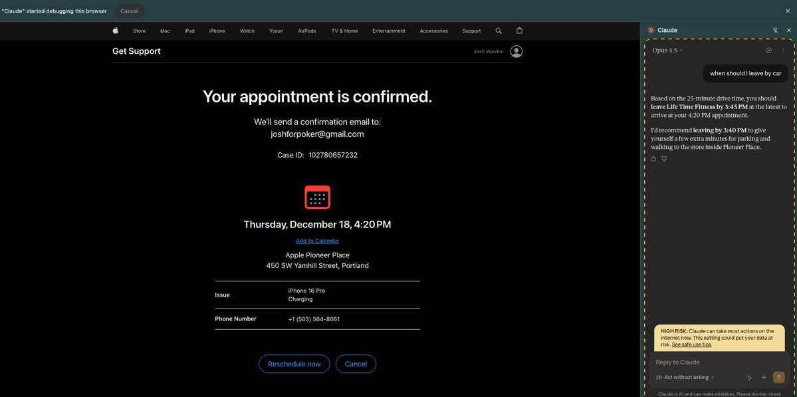Open the iPhone menu
This screenshot has height=397, width=797.
click(217, 31)
